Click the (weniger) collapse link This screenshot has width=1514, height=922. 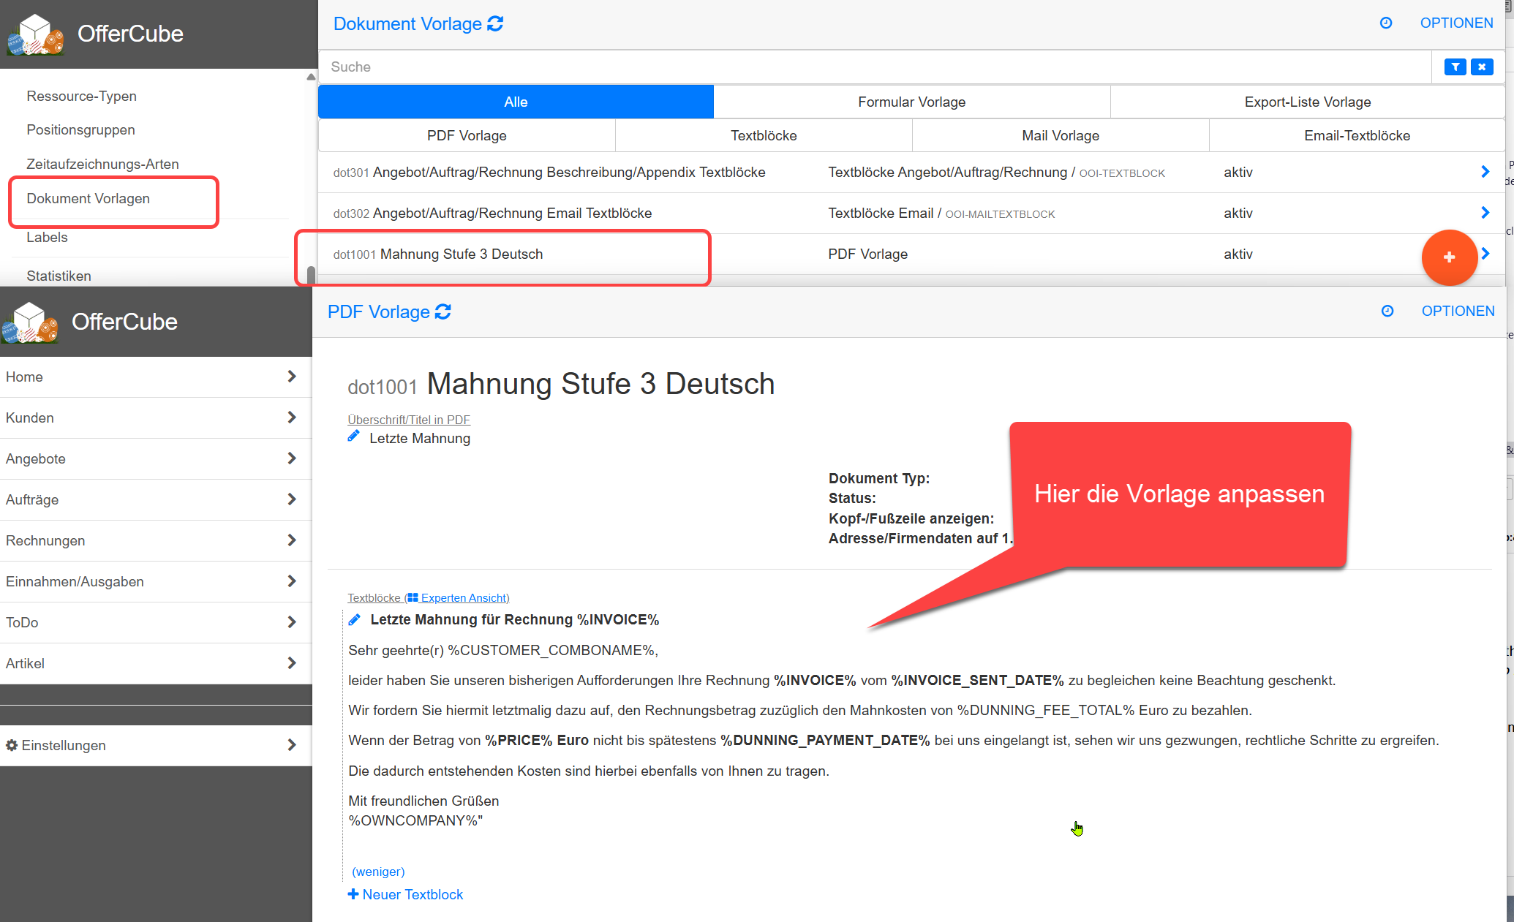click(378, 872)
